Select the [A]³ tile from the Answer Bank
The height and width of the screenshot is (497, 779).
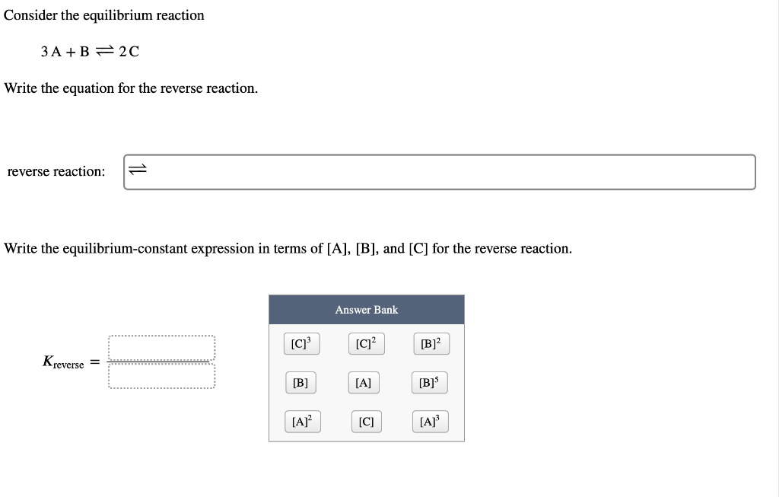(430, 421)
